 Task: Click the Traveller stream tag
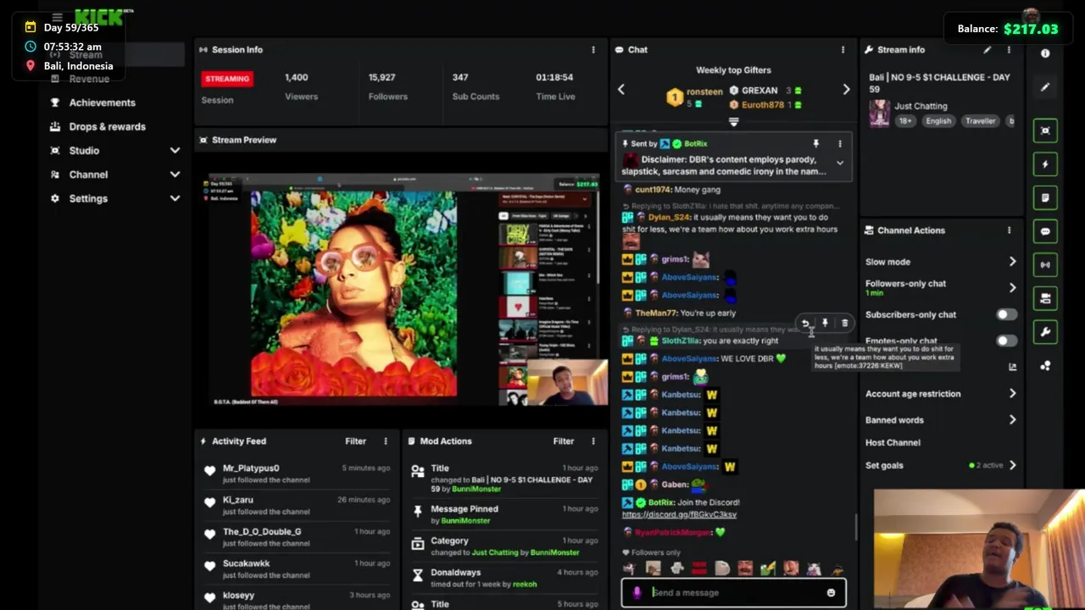click(x=980, y=121)
